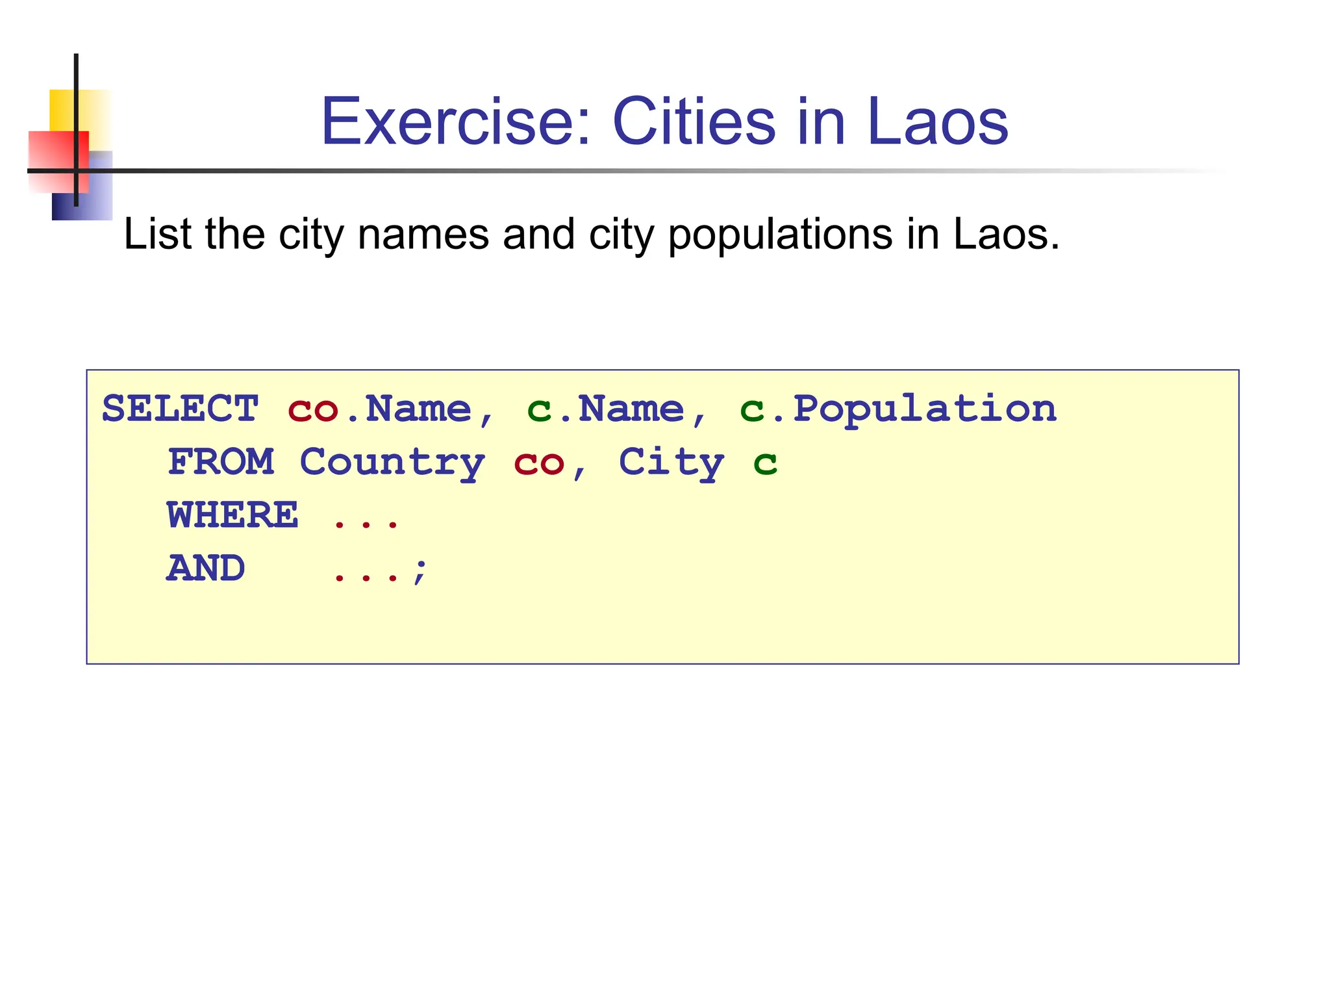This screenshot has height=998, width=1330.
Task: Click the instruction sentence about Laos populations
Action: (x=591, y=234)
